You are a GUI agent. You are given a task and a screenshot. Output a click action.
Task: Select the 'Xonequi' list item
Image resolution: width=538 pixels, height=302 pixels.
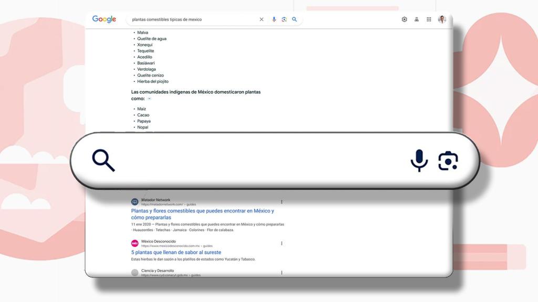[x=145, y=45]
